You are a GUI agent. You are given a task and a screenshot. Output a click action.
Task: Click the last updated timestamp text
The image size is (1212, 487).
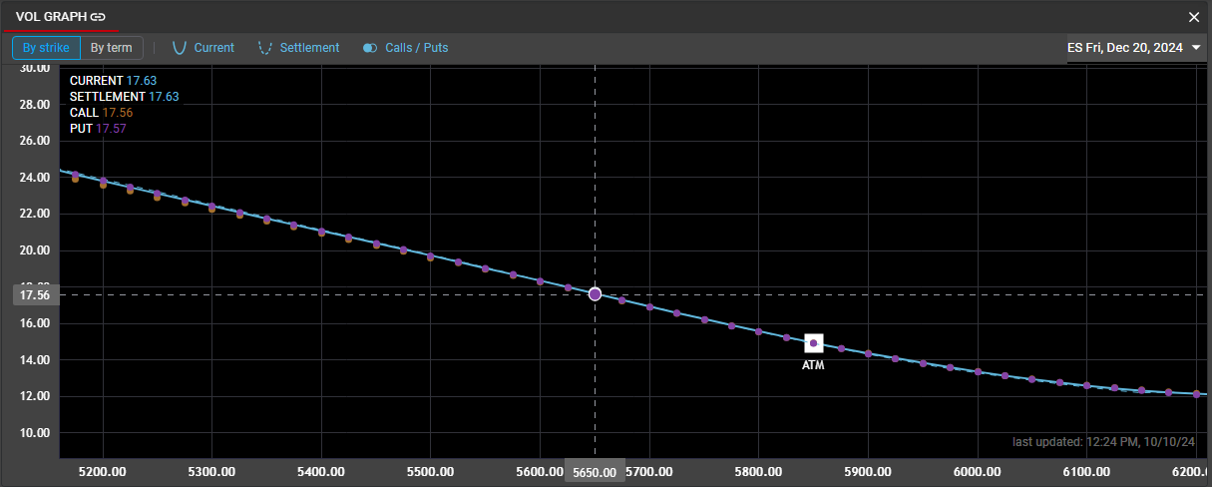point(1103,441)
